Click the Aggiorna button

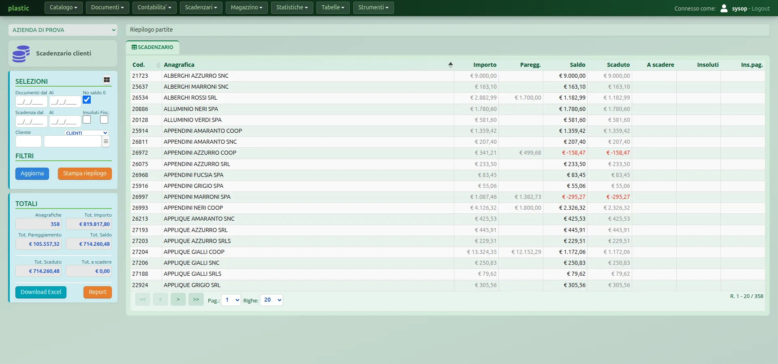coord(32,173)
